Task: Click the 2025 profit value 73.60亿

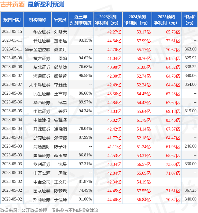Action: [173, 164]
